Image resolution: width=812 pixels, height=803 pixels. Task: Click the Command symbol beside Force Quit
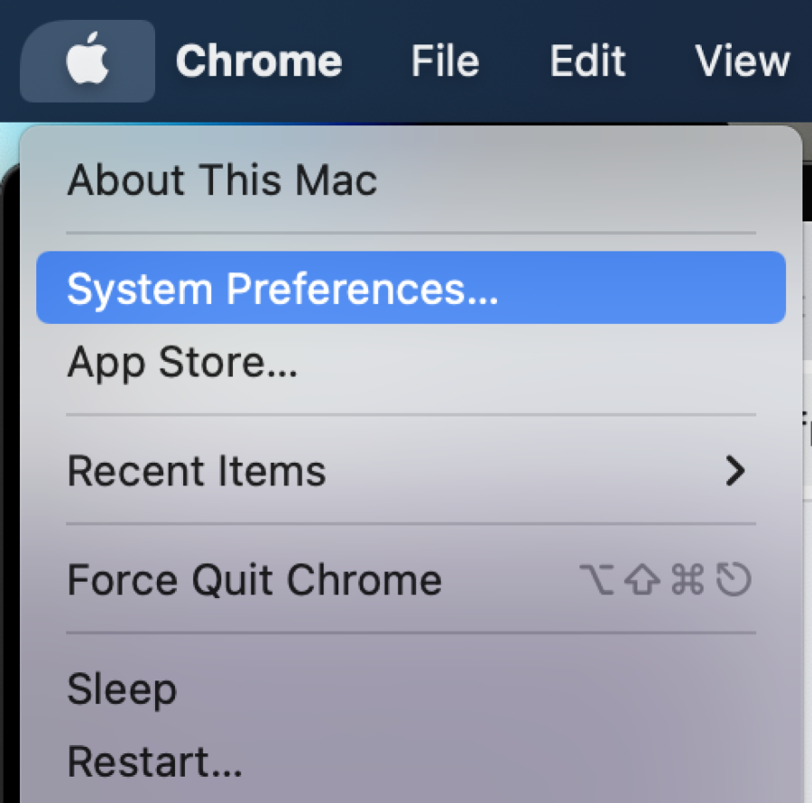coord(687,581)
